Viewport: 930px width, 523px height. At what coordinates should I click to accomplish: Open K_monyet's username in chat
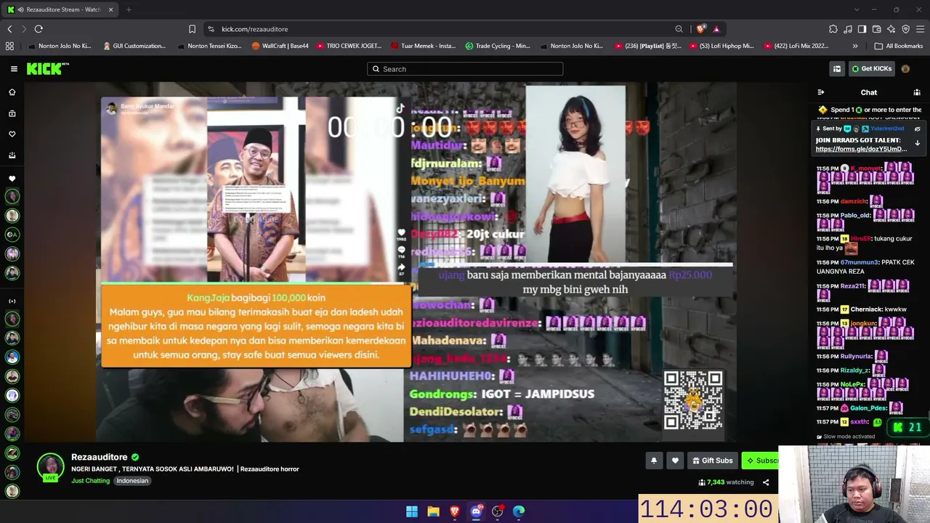click(865, 169)
